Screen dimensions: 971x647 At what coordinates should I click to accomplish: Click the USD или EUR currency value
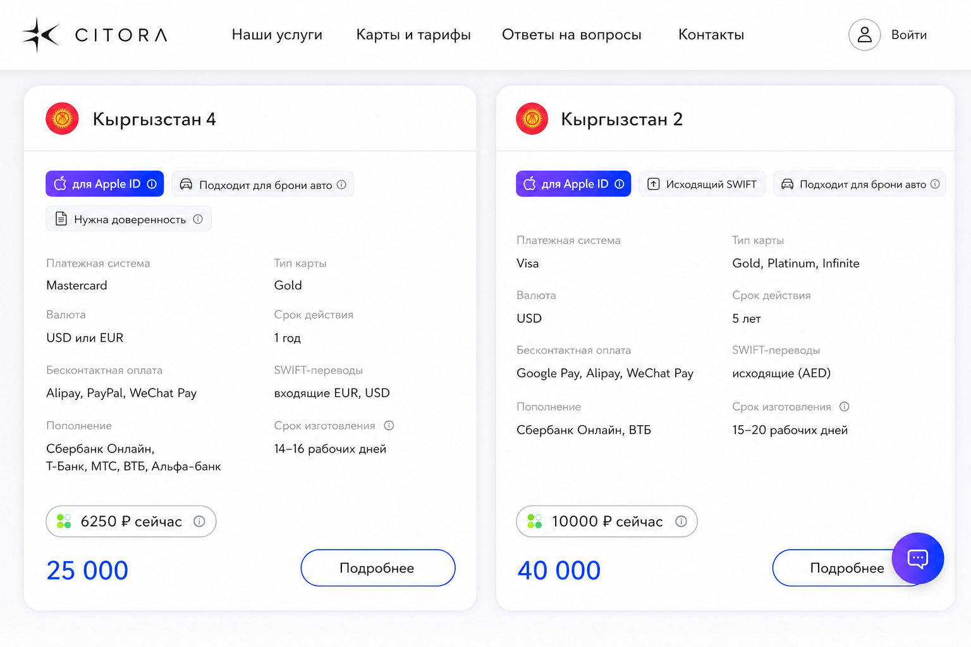[85, 338]
